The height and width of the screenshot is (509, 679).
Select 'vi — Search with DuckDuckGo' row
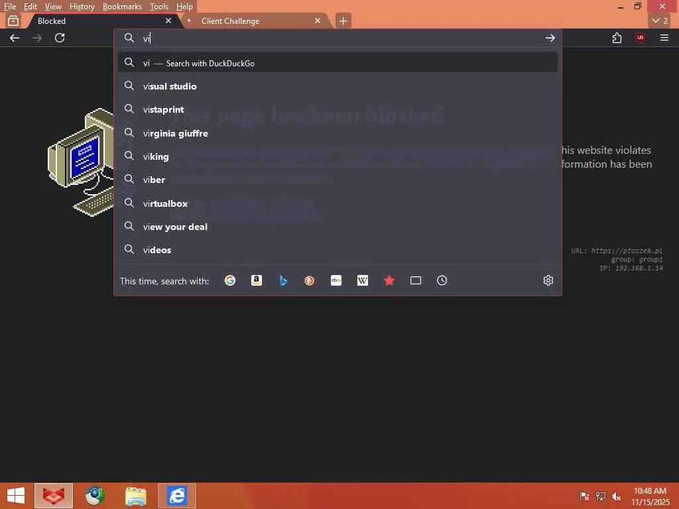pyautogui.click(x=338, y=63)
